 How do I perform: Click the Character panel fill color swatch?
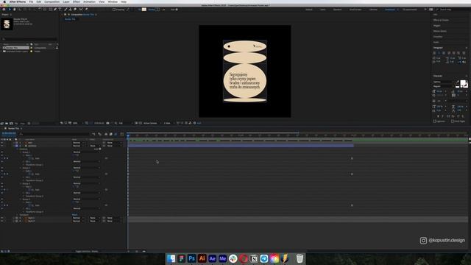point(463,83)
